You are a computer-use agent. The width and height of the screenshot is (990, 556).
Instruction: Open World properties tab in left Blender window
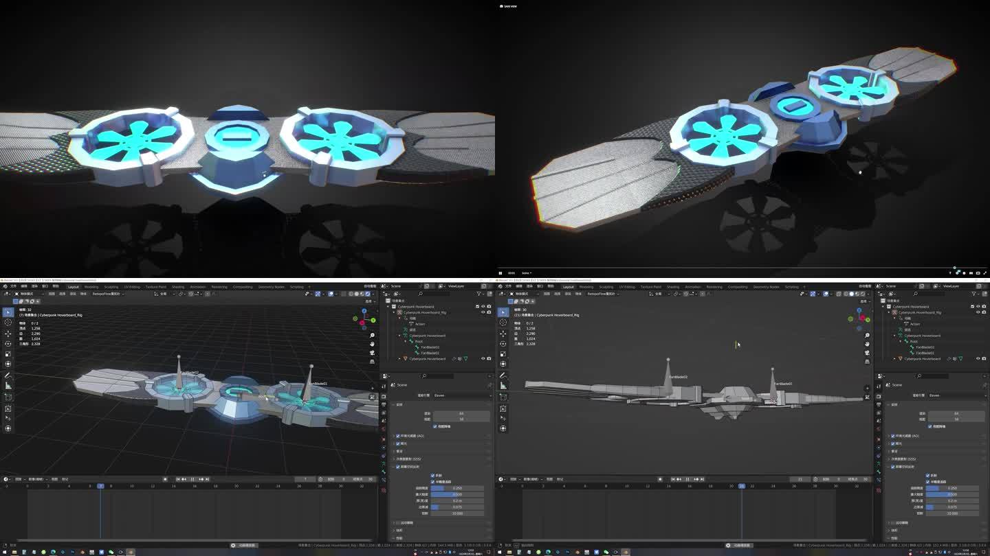tap(384, 429)
